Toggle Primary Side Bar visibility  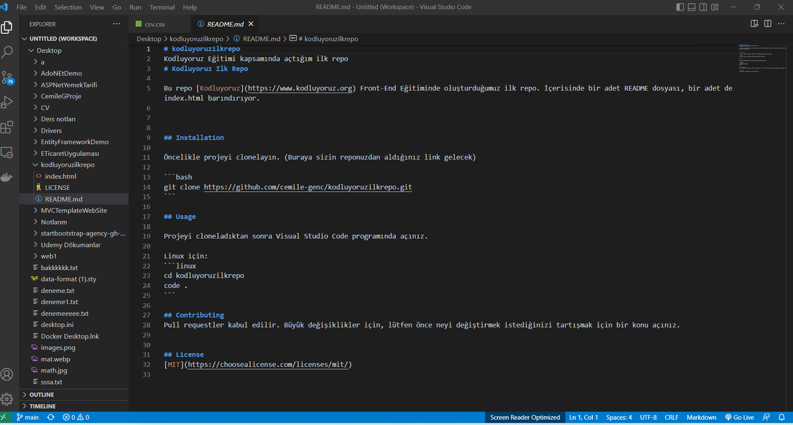coord(680,7)
